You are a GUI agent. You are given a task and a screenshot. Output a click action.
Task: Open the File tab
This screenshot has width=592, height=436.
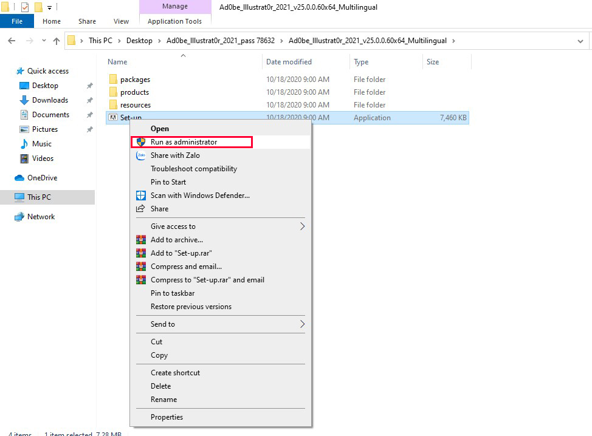coord(17,21)
